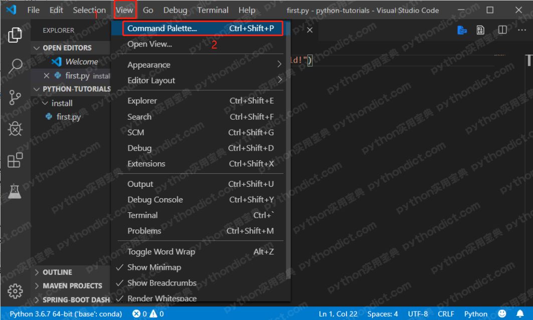533x320 pixels.
Task: Select Debug Ctrl+Shift+D menu entry
Action: 201,148
